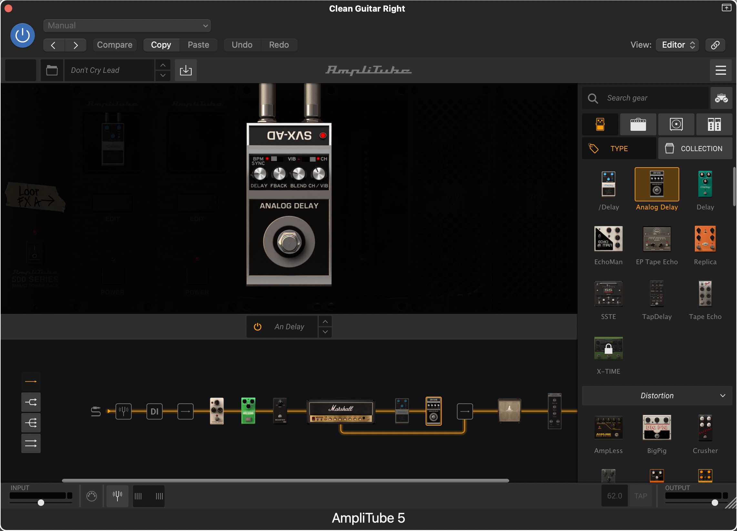The width and height of the screenshot is (737, 531).
Task: Click the Undo button
Action: [242, 45]
